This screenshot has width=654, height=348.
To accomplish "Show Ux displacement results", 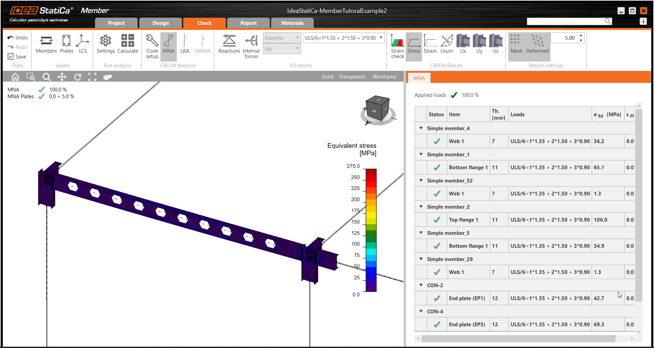I will click(x=463, y=44).
